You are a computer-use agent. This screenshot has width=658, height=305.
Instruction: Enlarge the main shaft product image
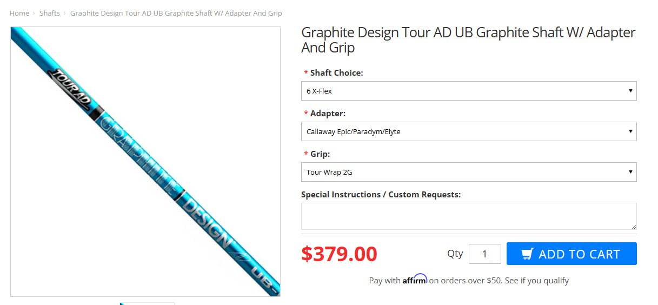click(x=145, y=162)
